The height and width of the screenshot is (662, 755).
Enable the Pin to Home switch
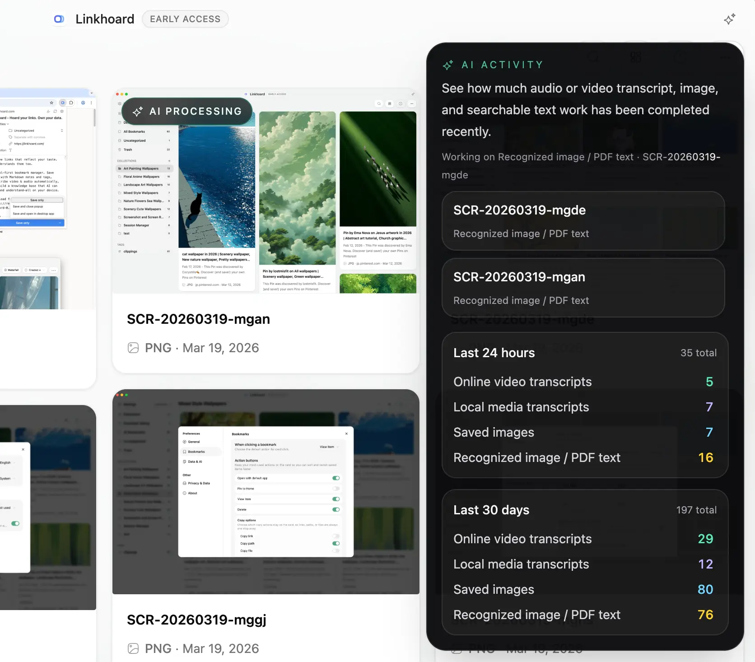point(336,489)
